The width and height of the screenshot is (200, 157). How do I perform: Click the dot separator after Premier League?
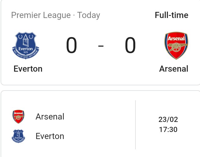pos(74,15)
